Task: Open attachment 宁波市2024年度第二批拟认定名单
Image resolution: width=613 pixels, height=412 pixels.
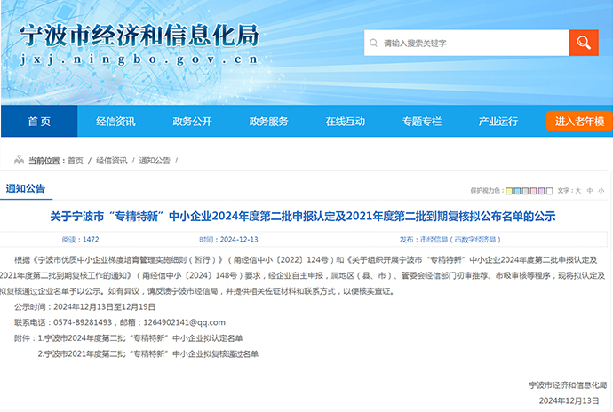Action: 142,338
